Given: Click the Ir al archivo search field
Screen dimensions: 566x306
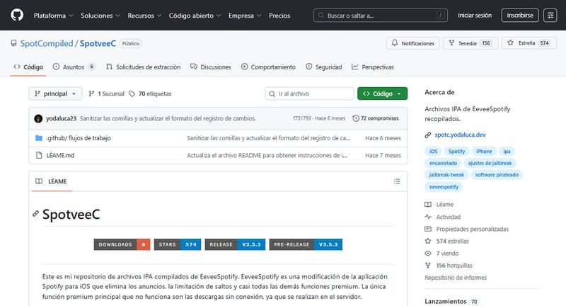Looking at the screenshot, I should (310, 93).
